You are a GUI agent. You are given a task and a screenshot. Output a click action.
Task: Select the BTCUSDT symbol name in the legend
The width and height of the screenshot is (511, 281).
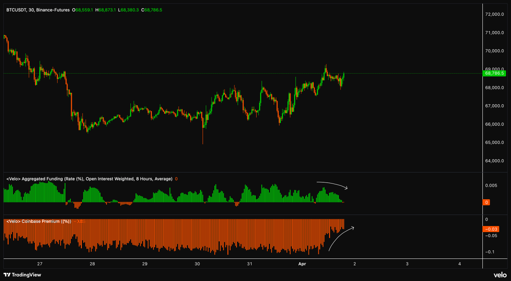pos(15,9)
